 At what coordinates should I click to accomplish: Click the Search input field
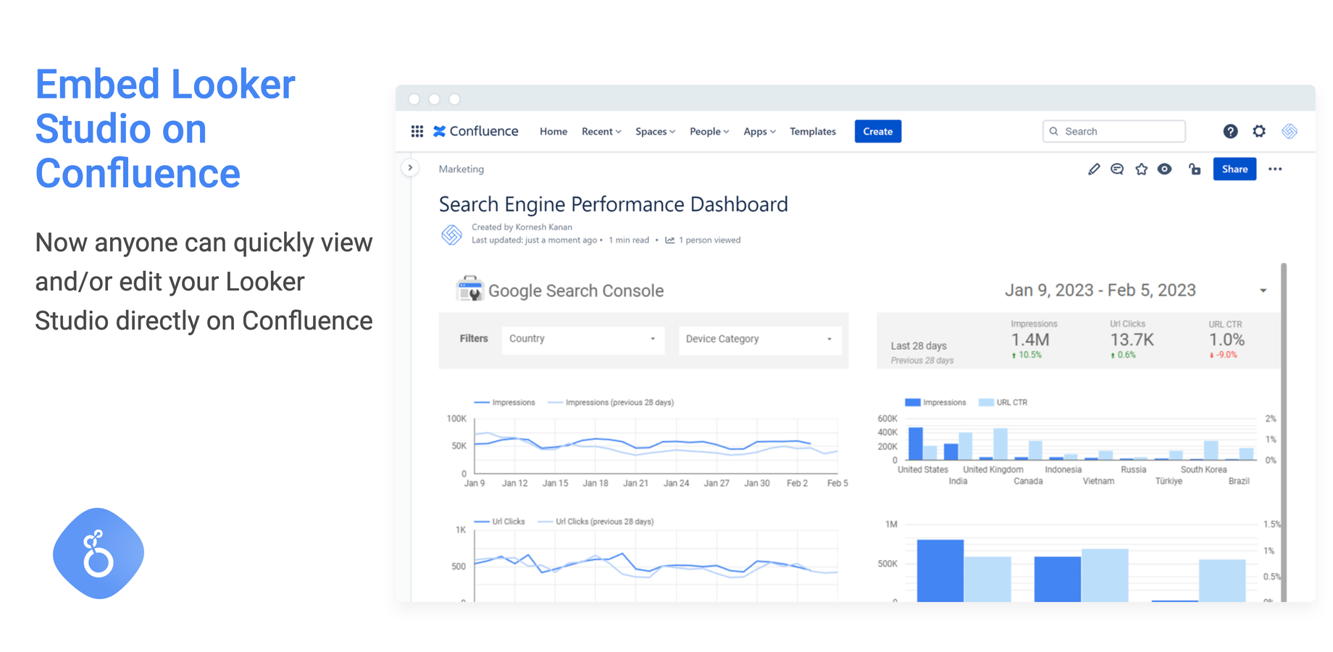pyautogui.click(x=1113, y=131)
